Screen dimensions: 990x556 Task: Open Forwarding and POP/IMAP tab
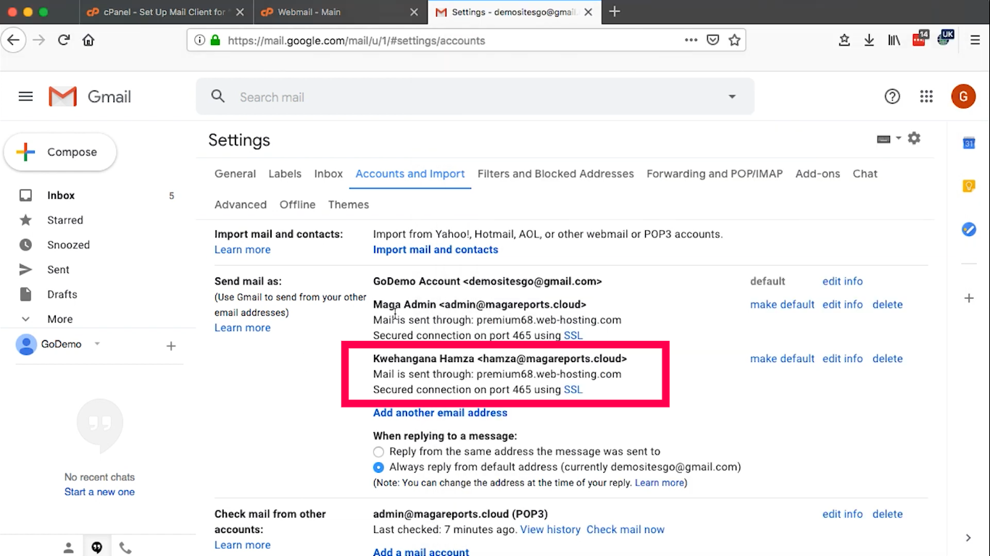point(715,174)
